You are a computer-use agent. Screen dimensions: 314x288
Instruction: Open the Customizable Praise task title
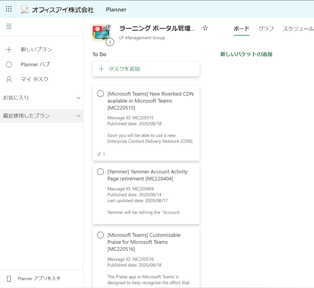point(144,242)
